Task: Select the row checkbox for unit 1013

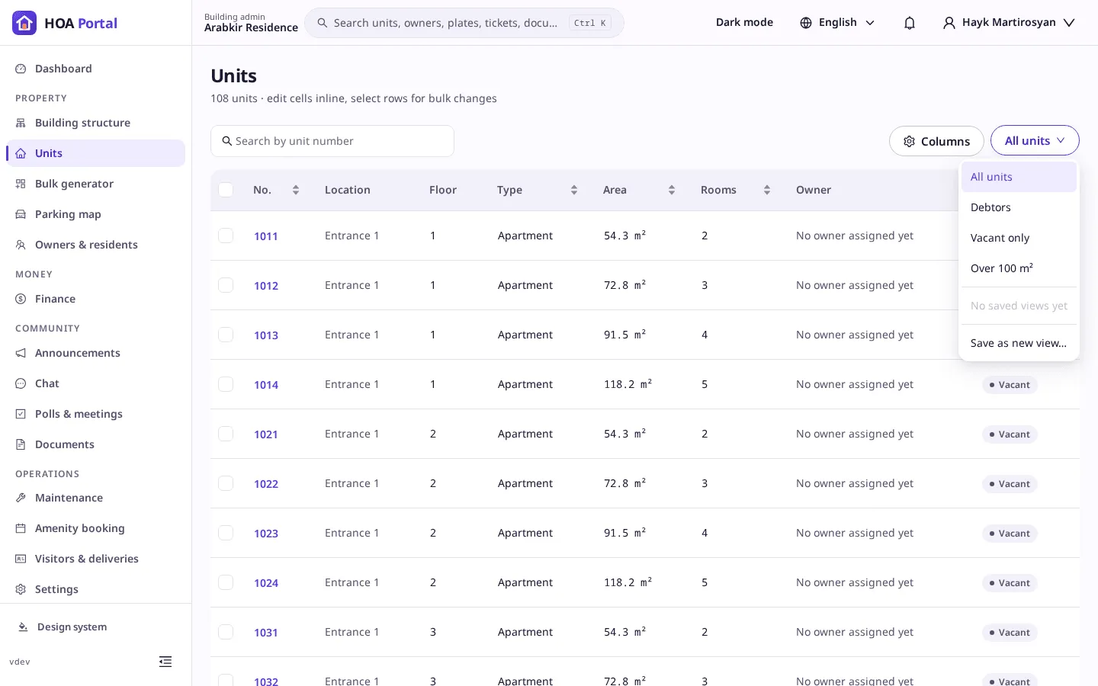Action: [x=226, y=335]
